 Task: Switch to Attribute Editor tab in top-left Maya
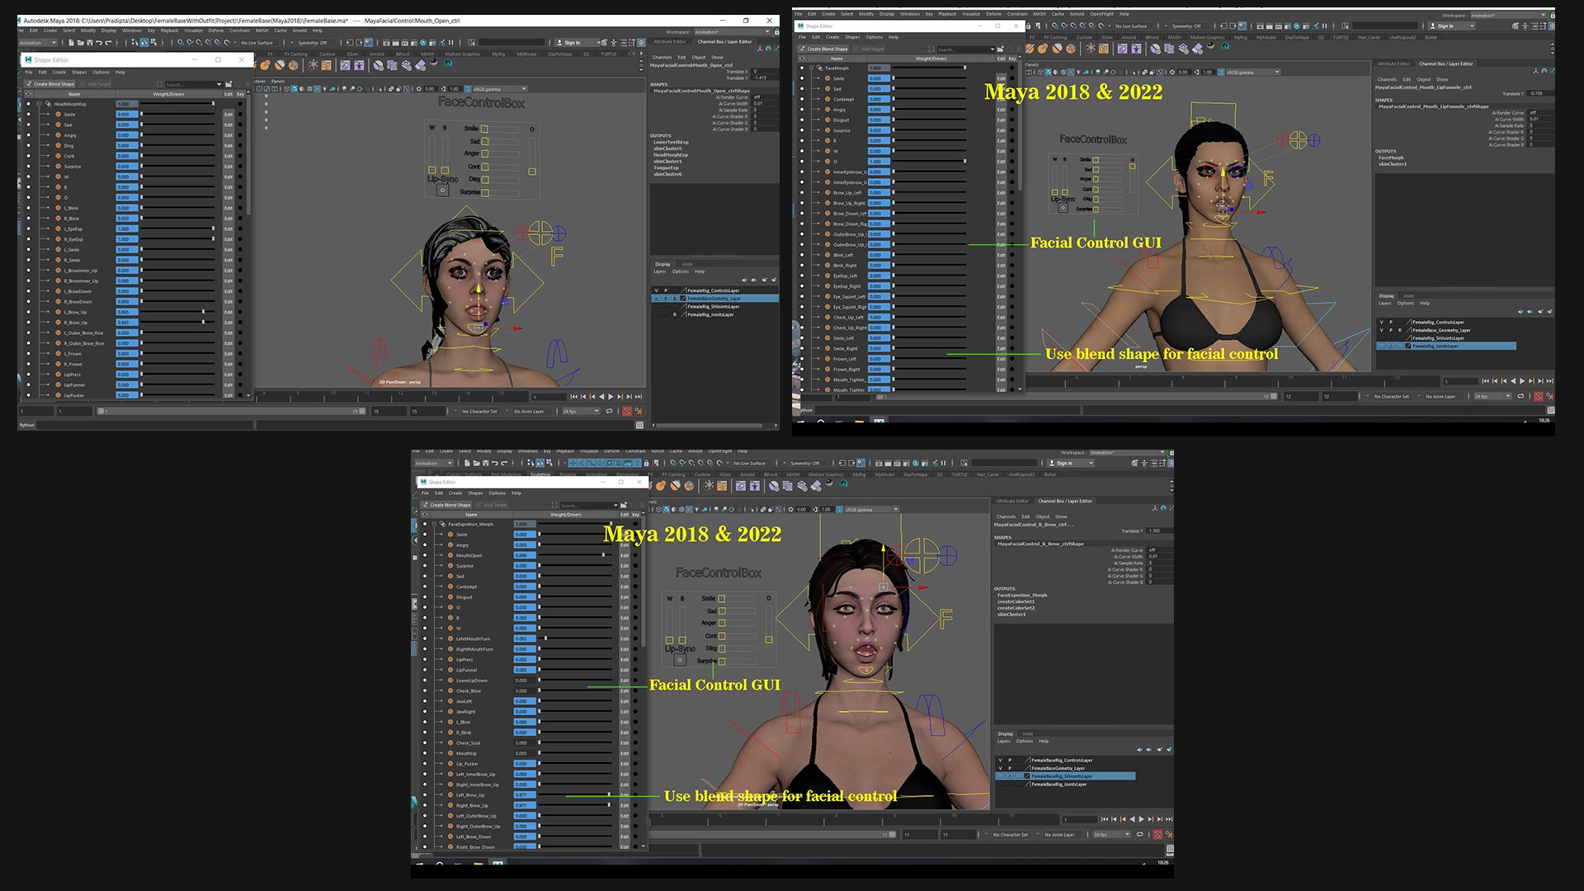tap(669, 41)
